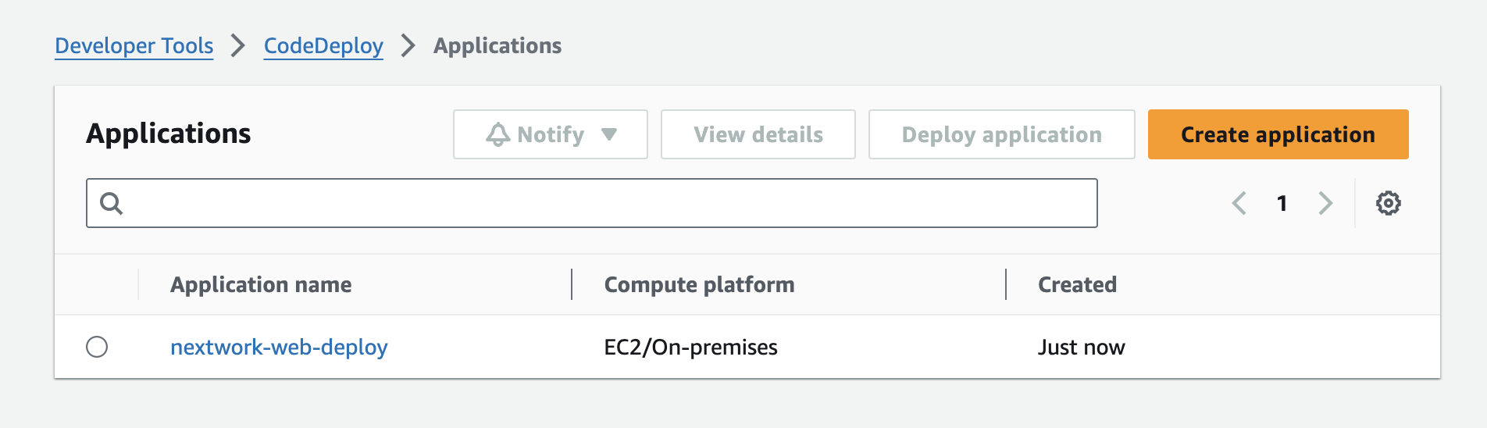Click the EC2/On-premises table cell

(x=690, y=347)
